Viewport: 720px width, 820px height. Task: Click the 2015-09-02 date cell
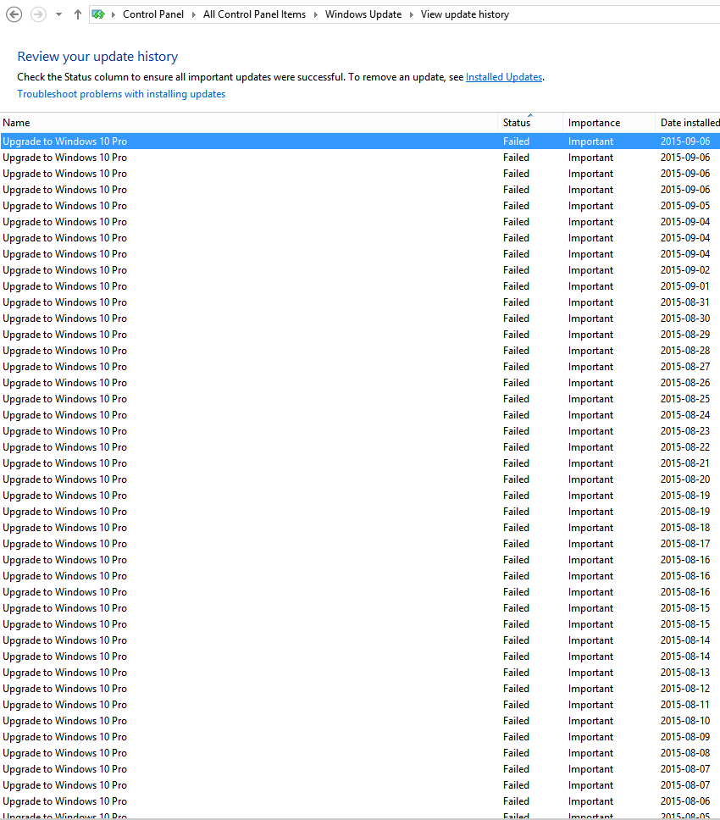685,270
